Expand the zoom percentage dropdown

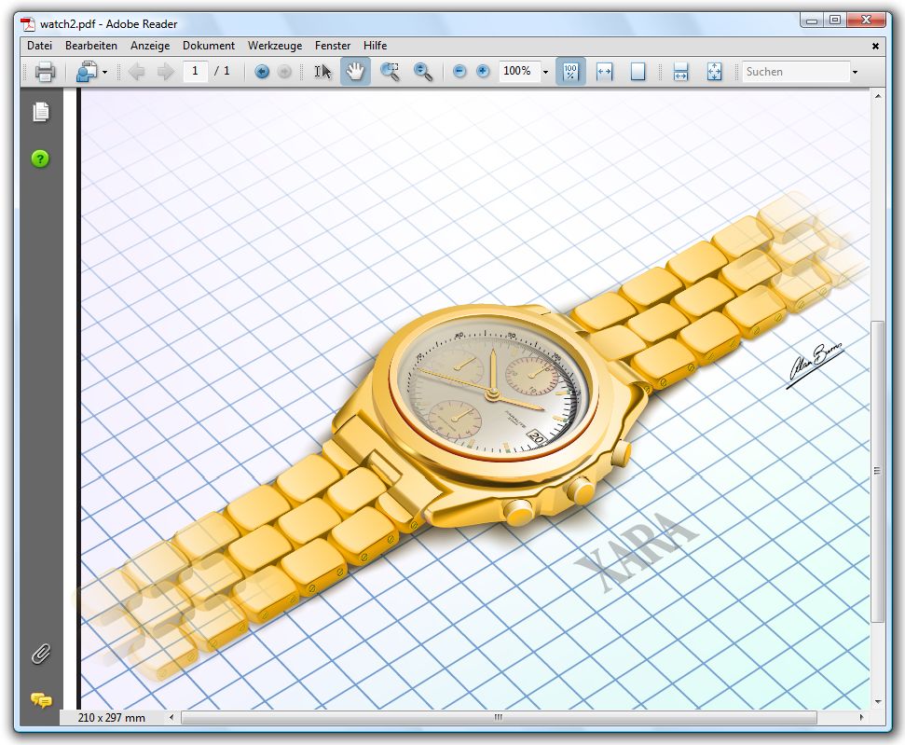545,72
